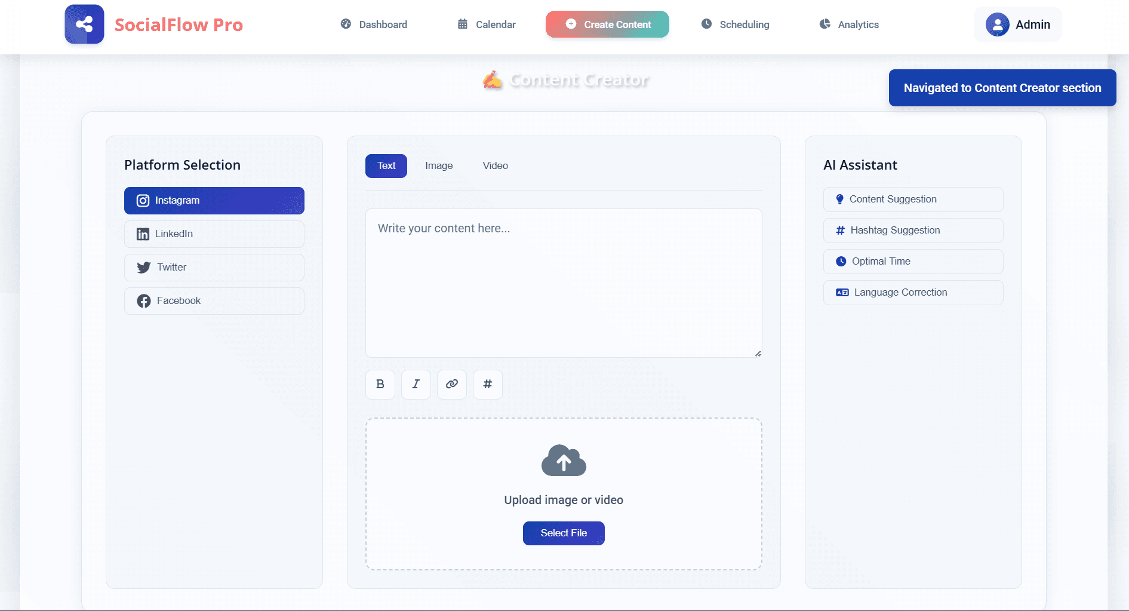The image size is (1129, 611).
Task: Insert a hashtag using the hashtag button
Action: pyautogui.click(x=487, y=384)
